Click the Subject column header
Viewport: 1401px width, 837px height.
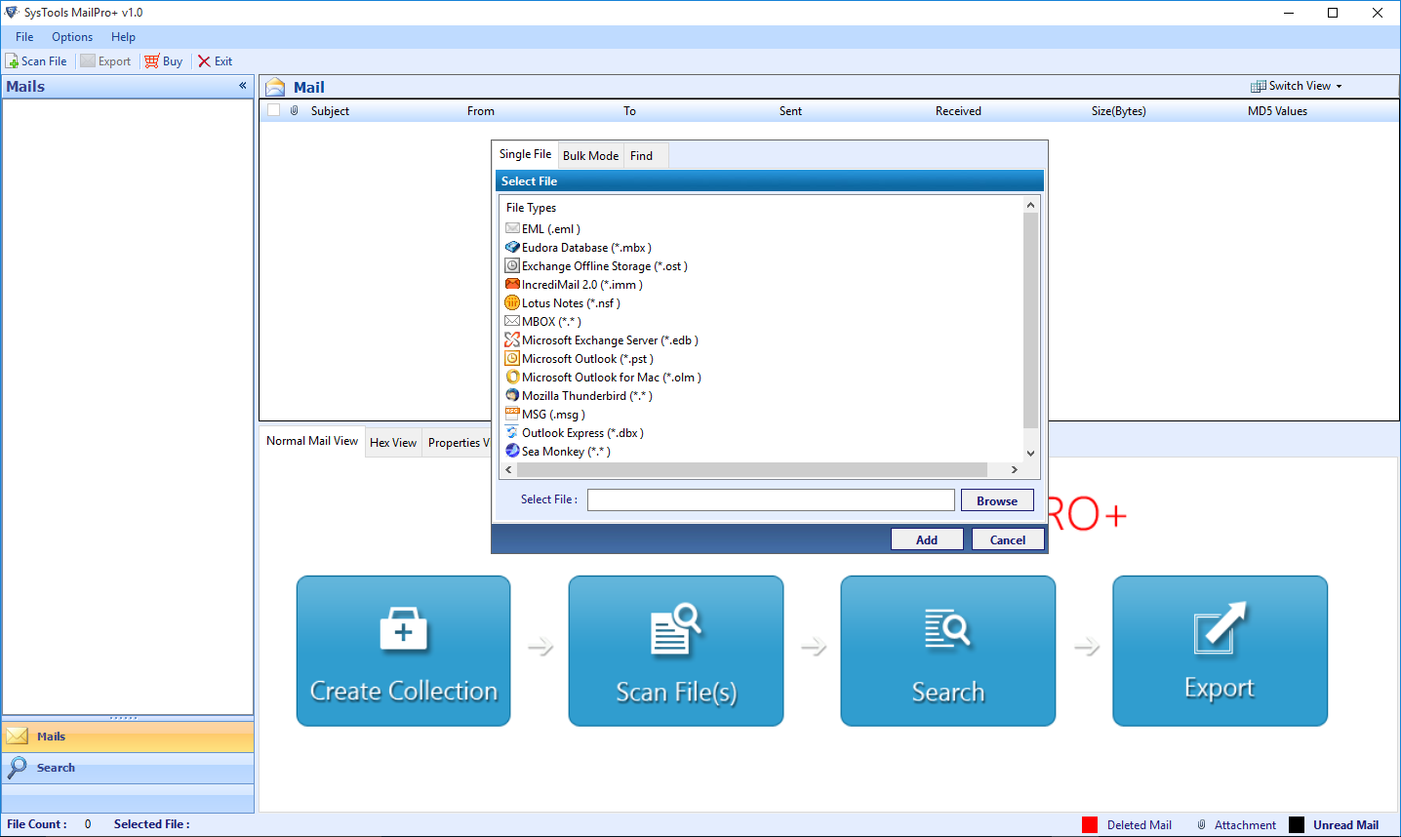[x=330, y=111]
